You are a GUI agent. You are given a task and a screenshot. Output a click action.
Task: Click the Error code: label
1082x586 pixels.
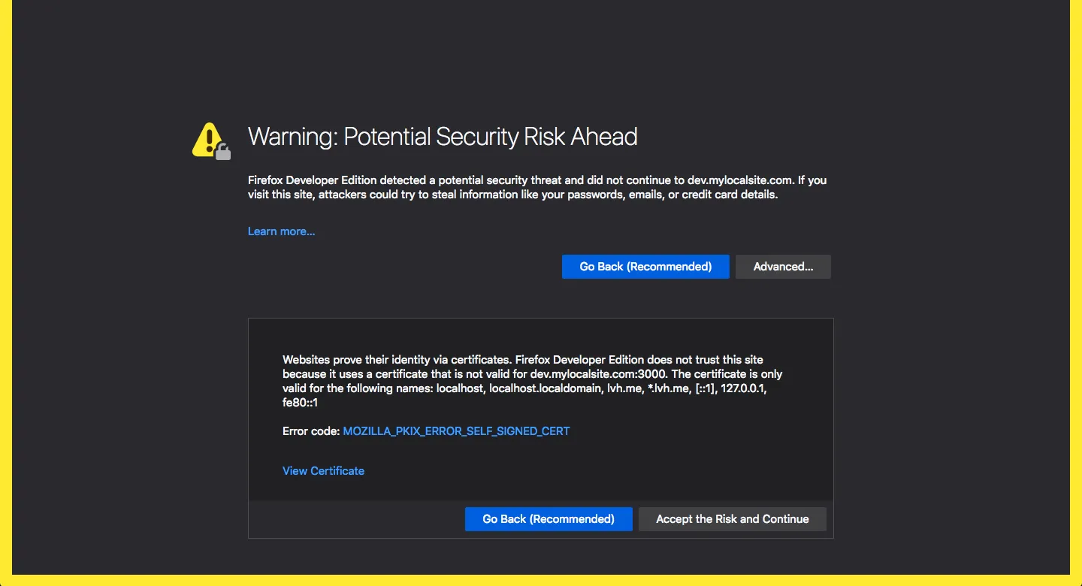(311, 431)
